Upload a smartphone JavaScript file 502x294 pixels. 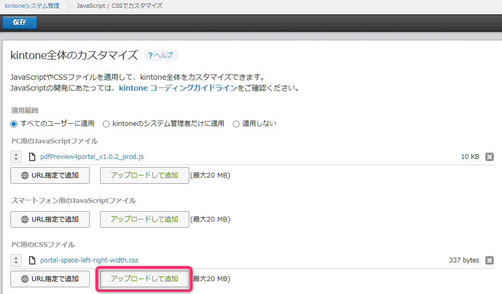coord(144,219)
